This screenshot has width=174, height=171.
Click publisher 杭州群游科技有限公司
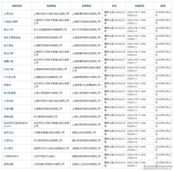(45, 117)
